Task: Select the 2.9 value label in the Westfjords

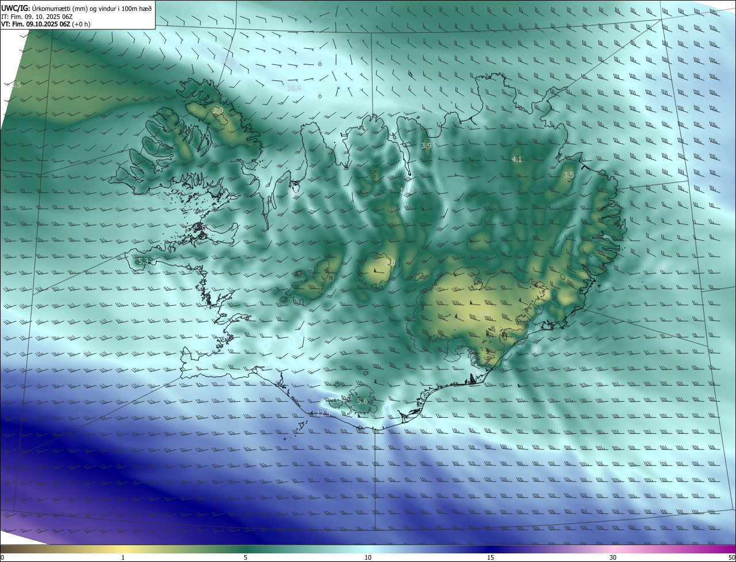Action: pyautogui.click(x=218, y=110)
